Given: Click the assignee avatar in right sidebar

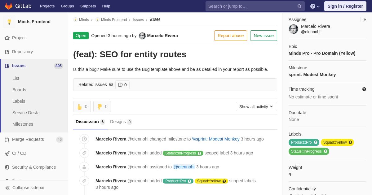Looking at the screenshot, I should [294, 29].
